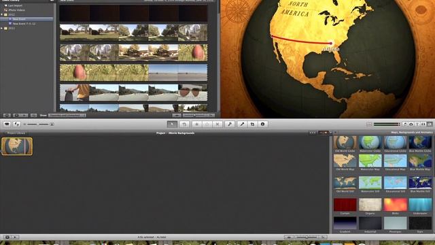Open the small dropdown arrow in project header
The height and width of the screenshot is (245, 435).
point(331,133)
